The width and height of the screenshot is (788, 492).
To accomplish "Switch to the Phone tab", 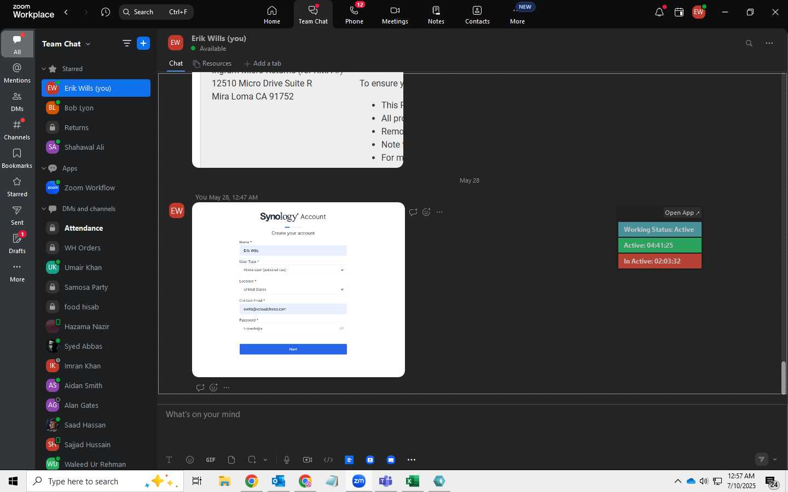I will [354, 15].
